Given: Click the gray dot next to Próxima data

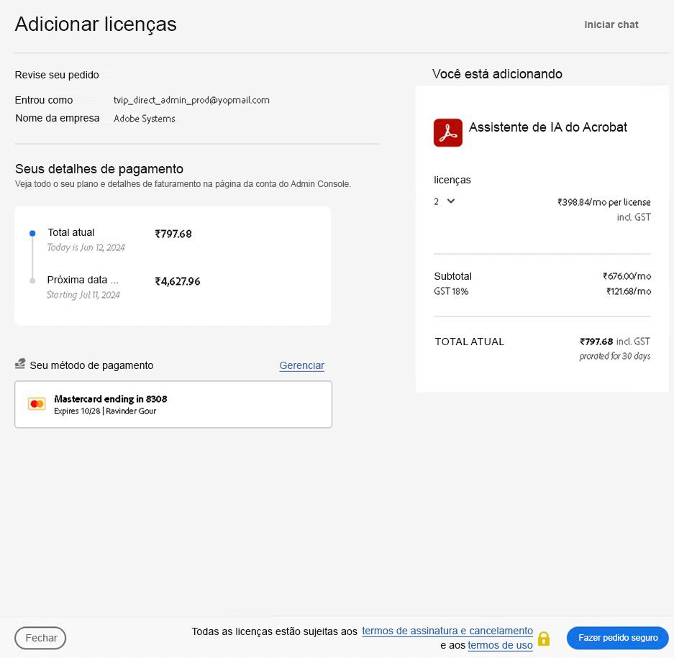Looking at the screenshot, I should click(31, 280).
